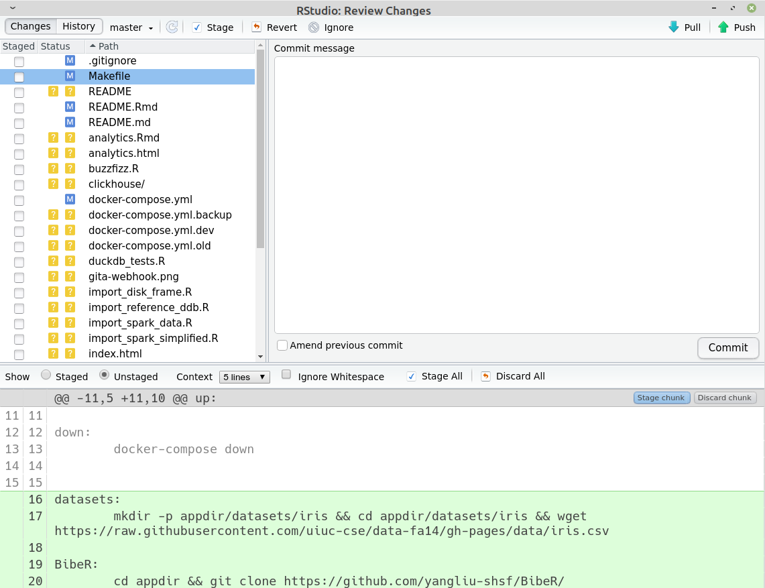Click the Discard All flame icon
Image resolution: width=765 pixels, height=588 pixels.
(485, 376)
